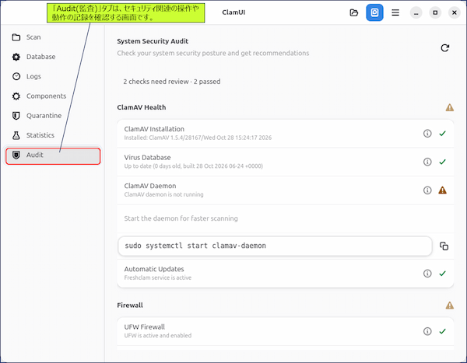Select the Virus Database row title
The width and height of the screenshot is (467, 363).
pyautogui.click(x=147, y=157)
